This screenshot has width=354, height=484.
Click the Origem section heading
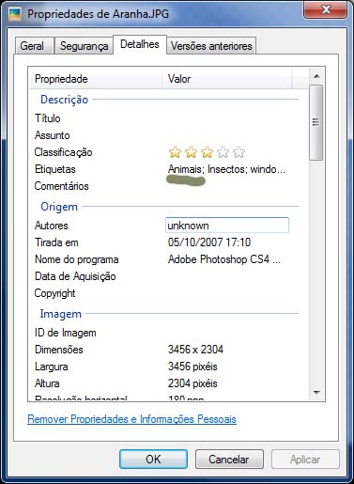(59, 207)
